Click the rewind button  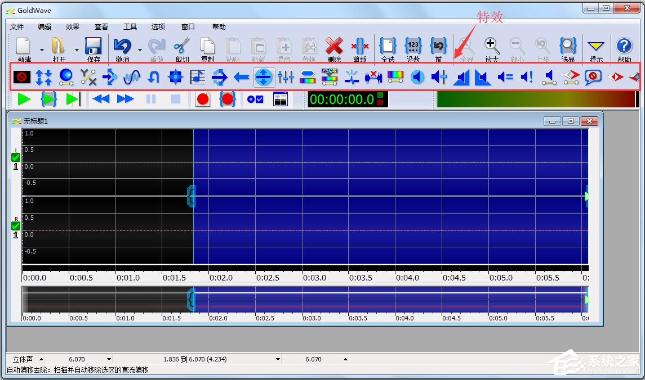click(101, 99)
